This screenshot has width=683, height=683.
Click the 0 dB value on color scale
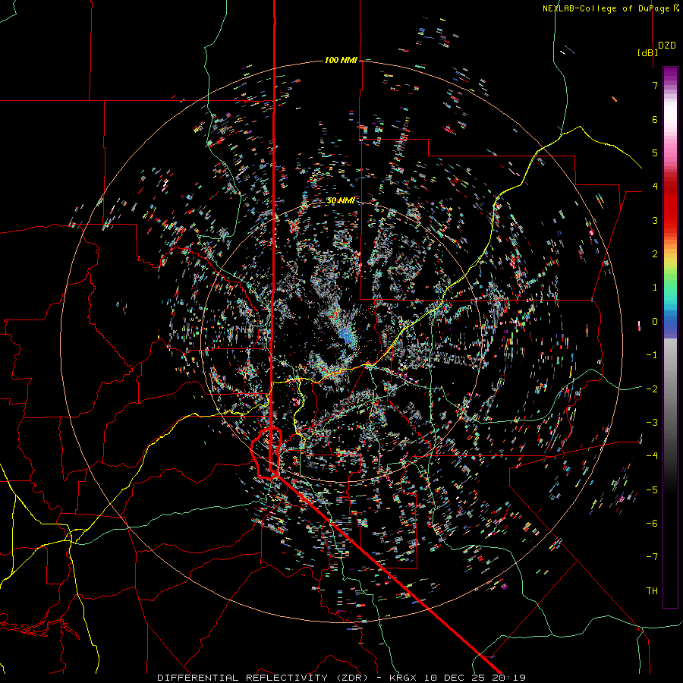point(655,322)
